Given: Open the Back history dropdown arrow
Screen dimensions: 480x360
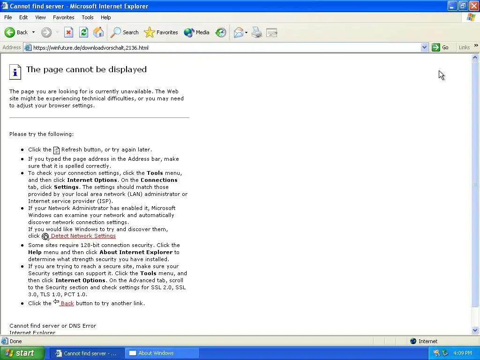Looking at the screenshot, I should (x=33, y=32).
